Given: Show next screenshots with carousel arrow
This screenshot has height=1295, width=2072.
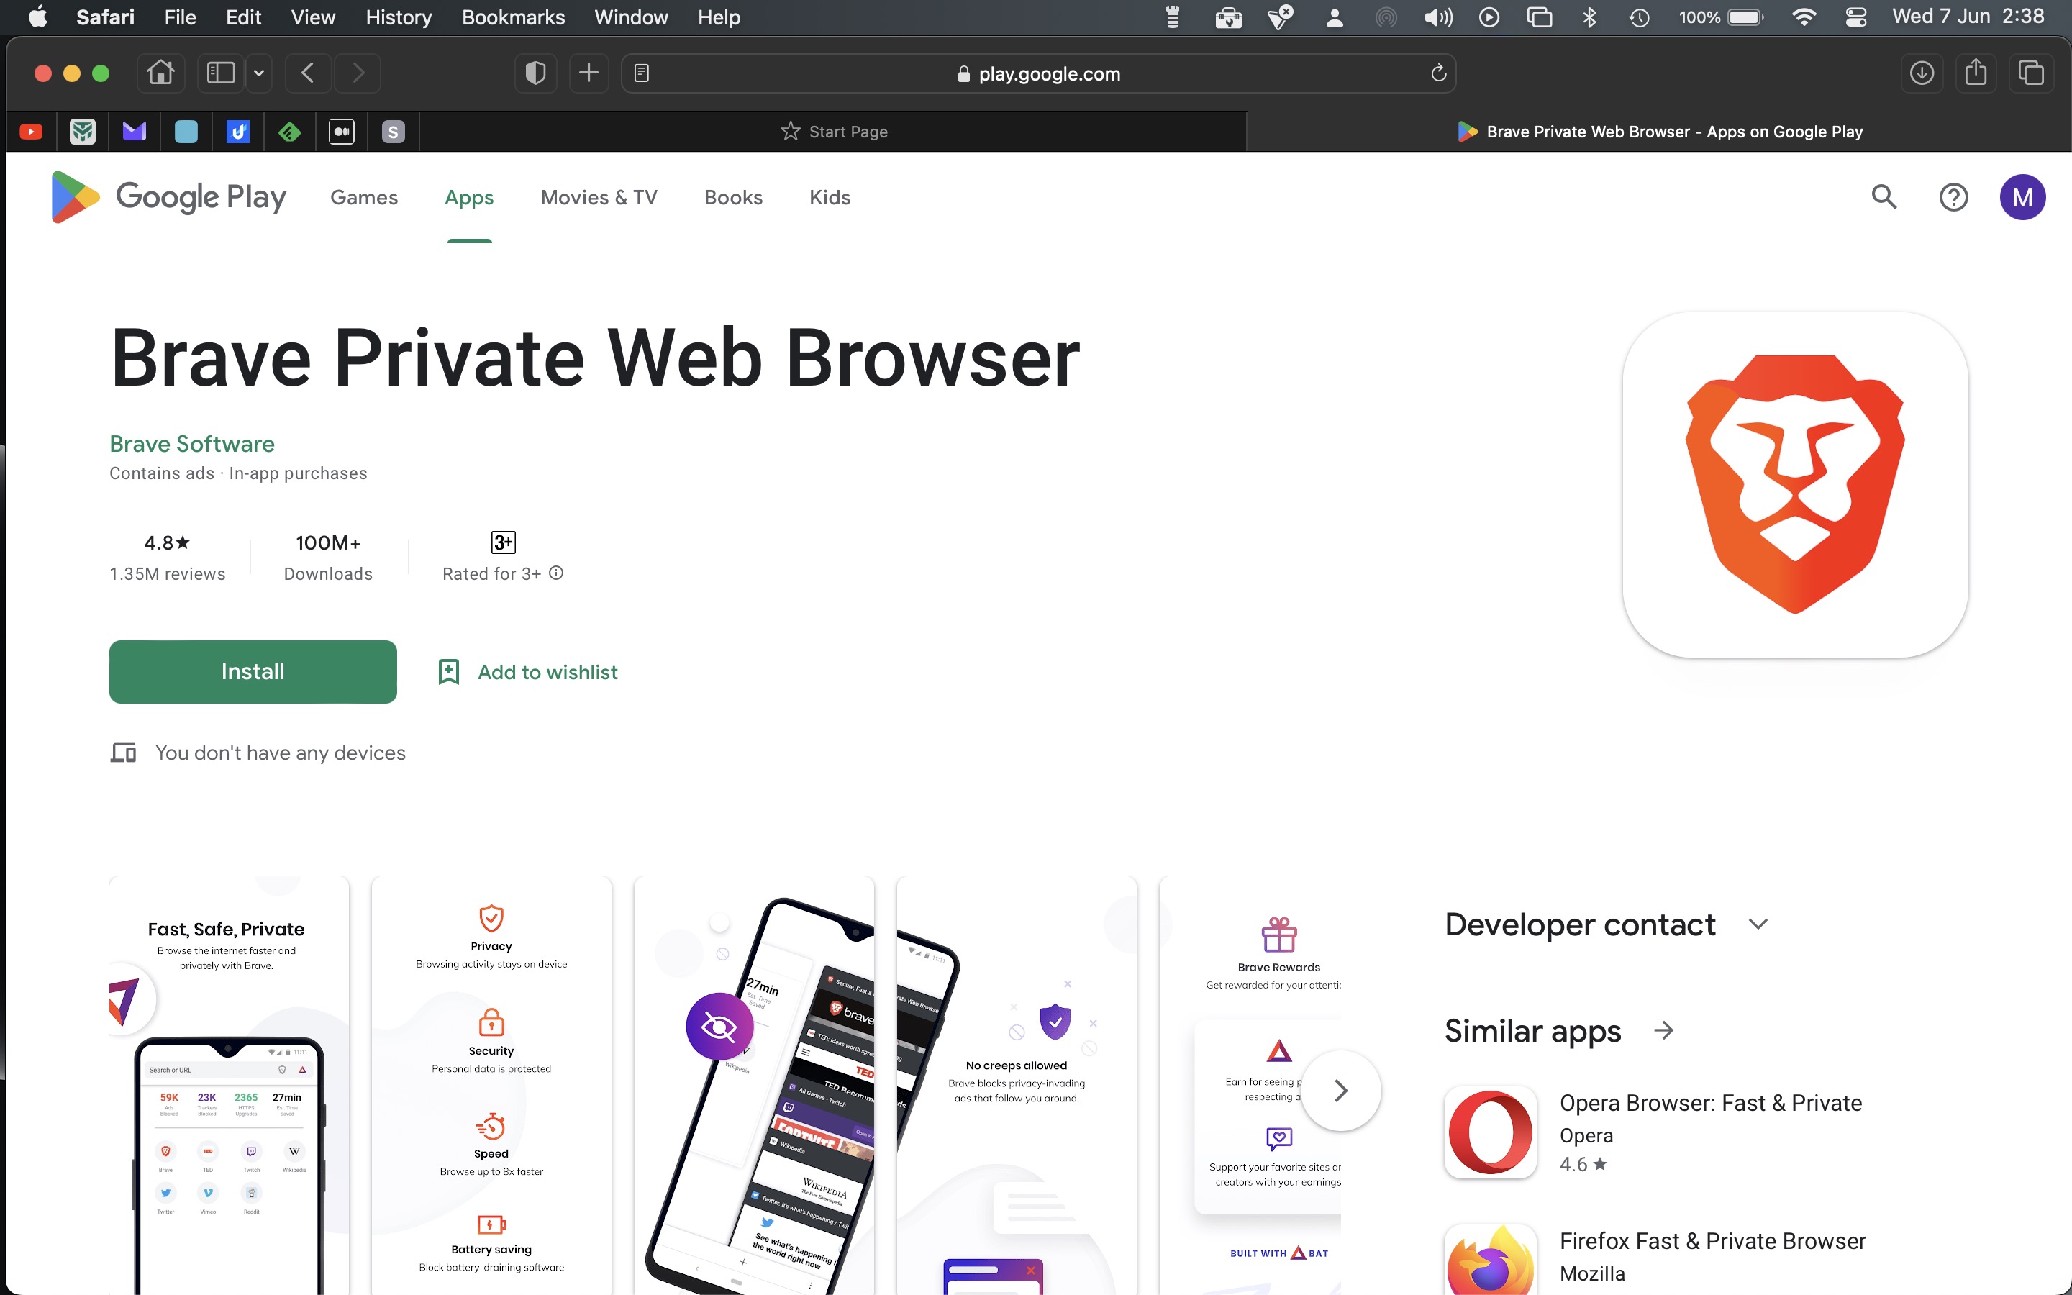Looking at the screenshot, I should coord(1341,1090).
